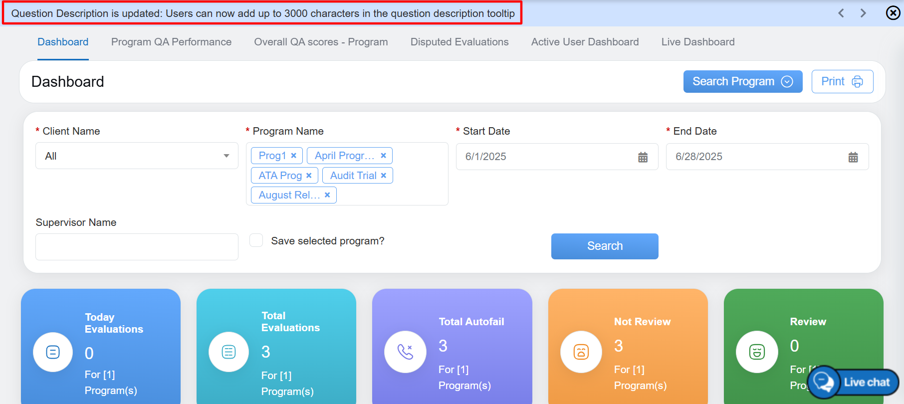Open the Live chat widget

pos(854,383)
